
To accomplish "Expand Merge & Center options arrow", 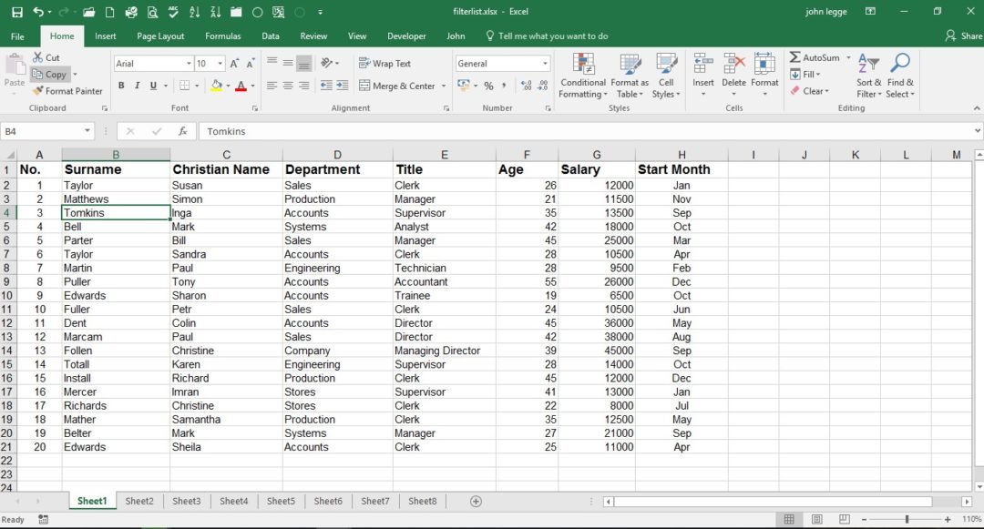I will tap(444, 86).
